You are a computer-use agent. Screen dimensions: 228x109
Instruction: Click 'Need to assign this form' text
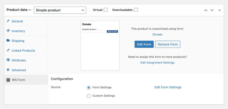pos(157,57)
